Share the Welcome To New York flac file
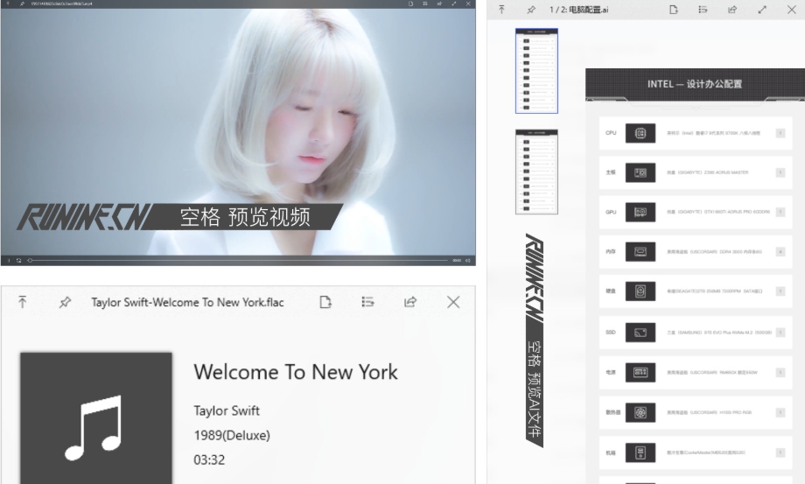 coord(409,302)
